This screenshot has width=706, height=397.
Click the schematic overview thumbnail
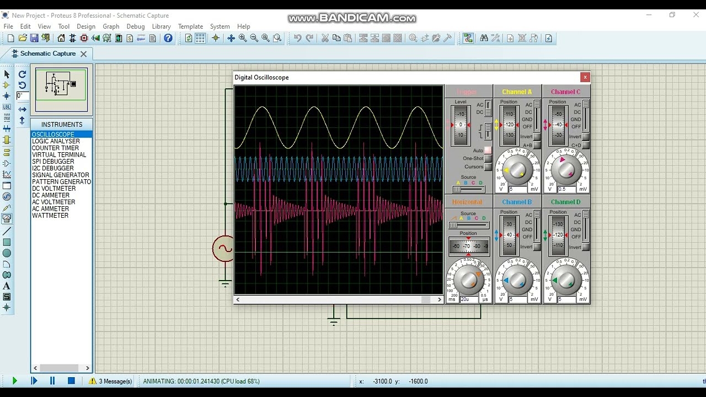61,90
